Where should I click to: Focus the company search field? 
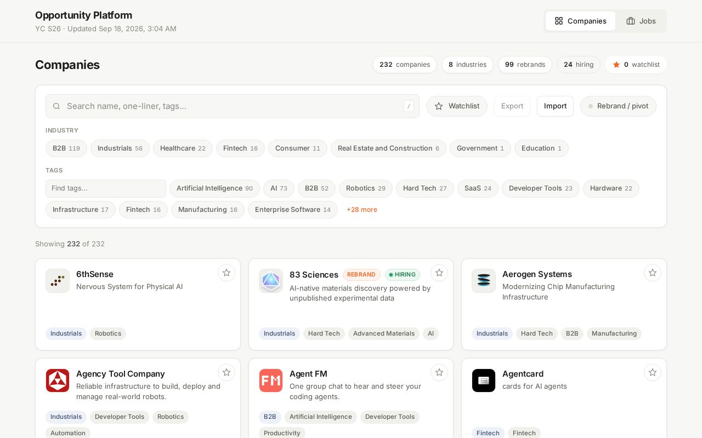coord(233,106)
